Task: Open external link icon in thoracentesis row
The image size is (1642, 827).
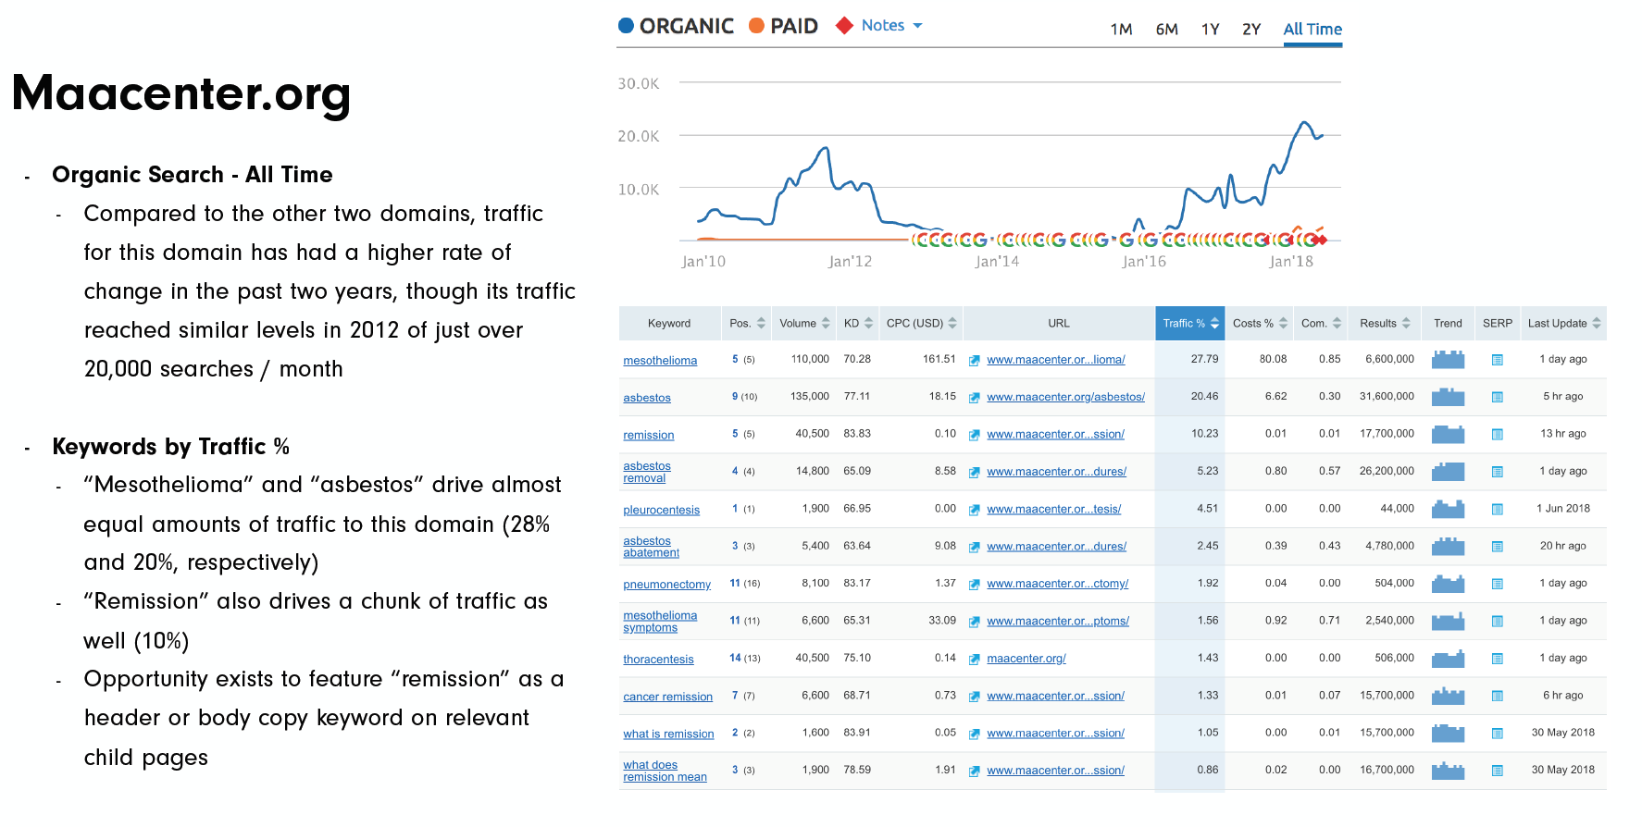Action: [975, 660]
